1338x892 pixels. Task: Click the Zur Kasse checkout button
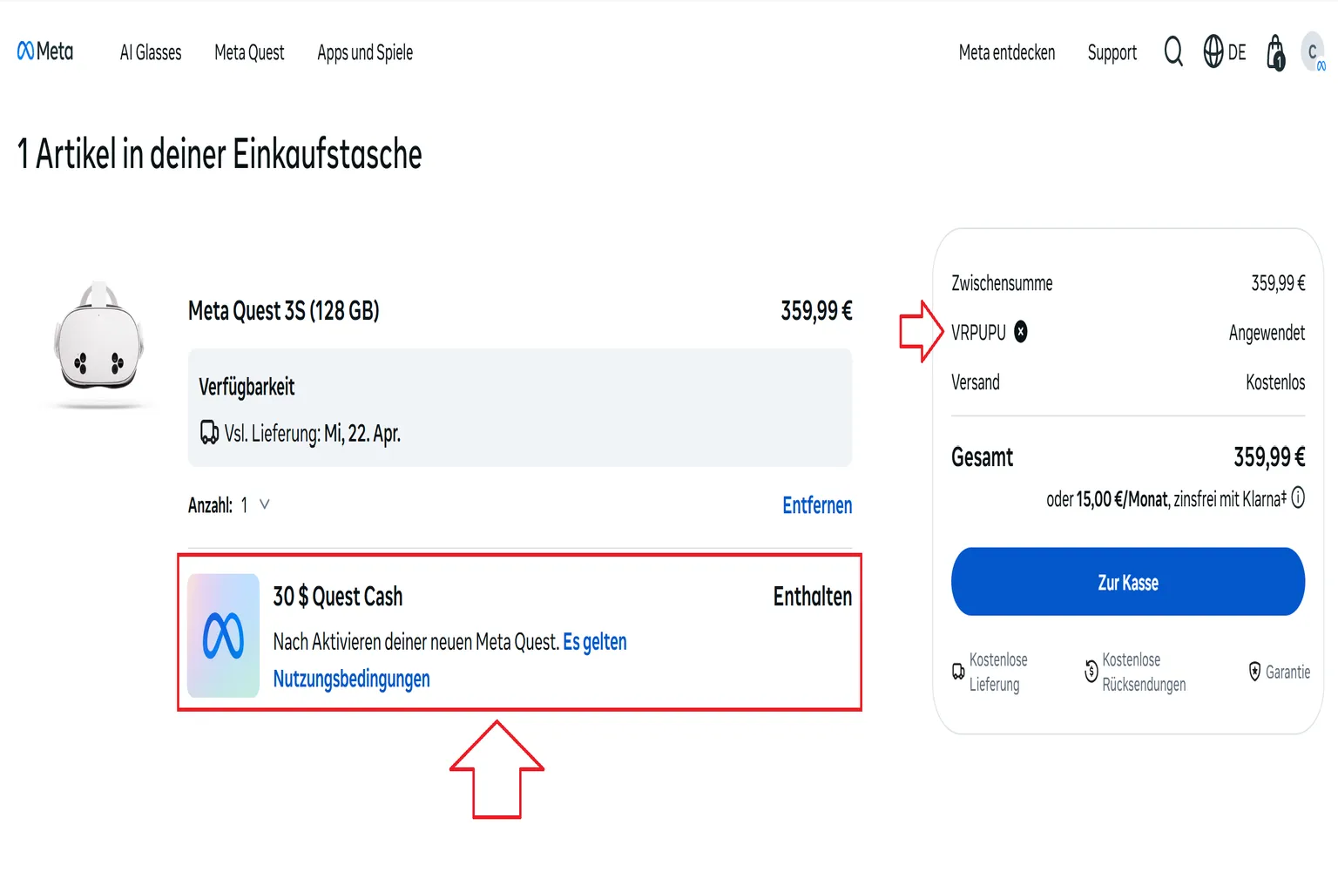pos(1128,582)
